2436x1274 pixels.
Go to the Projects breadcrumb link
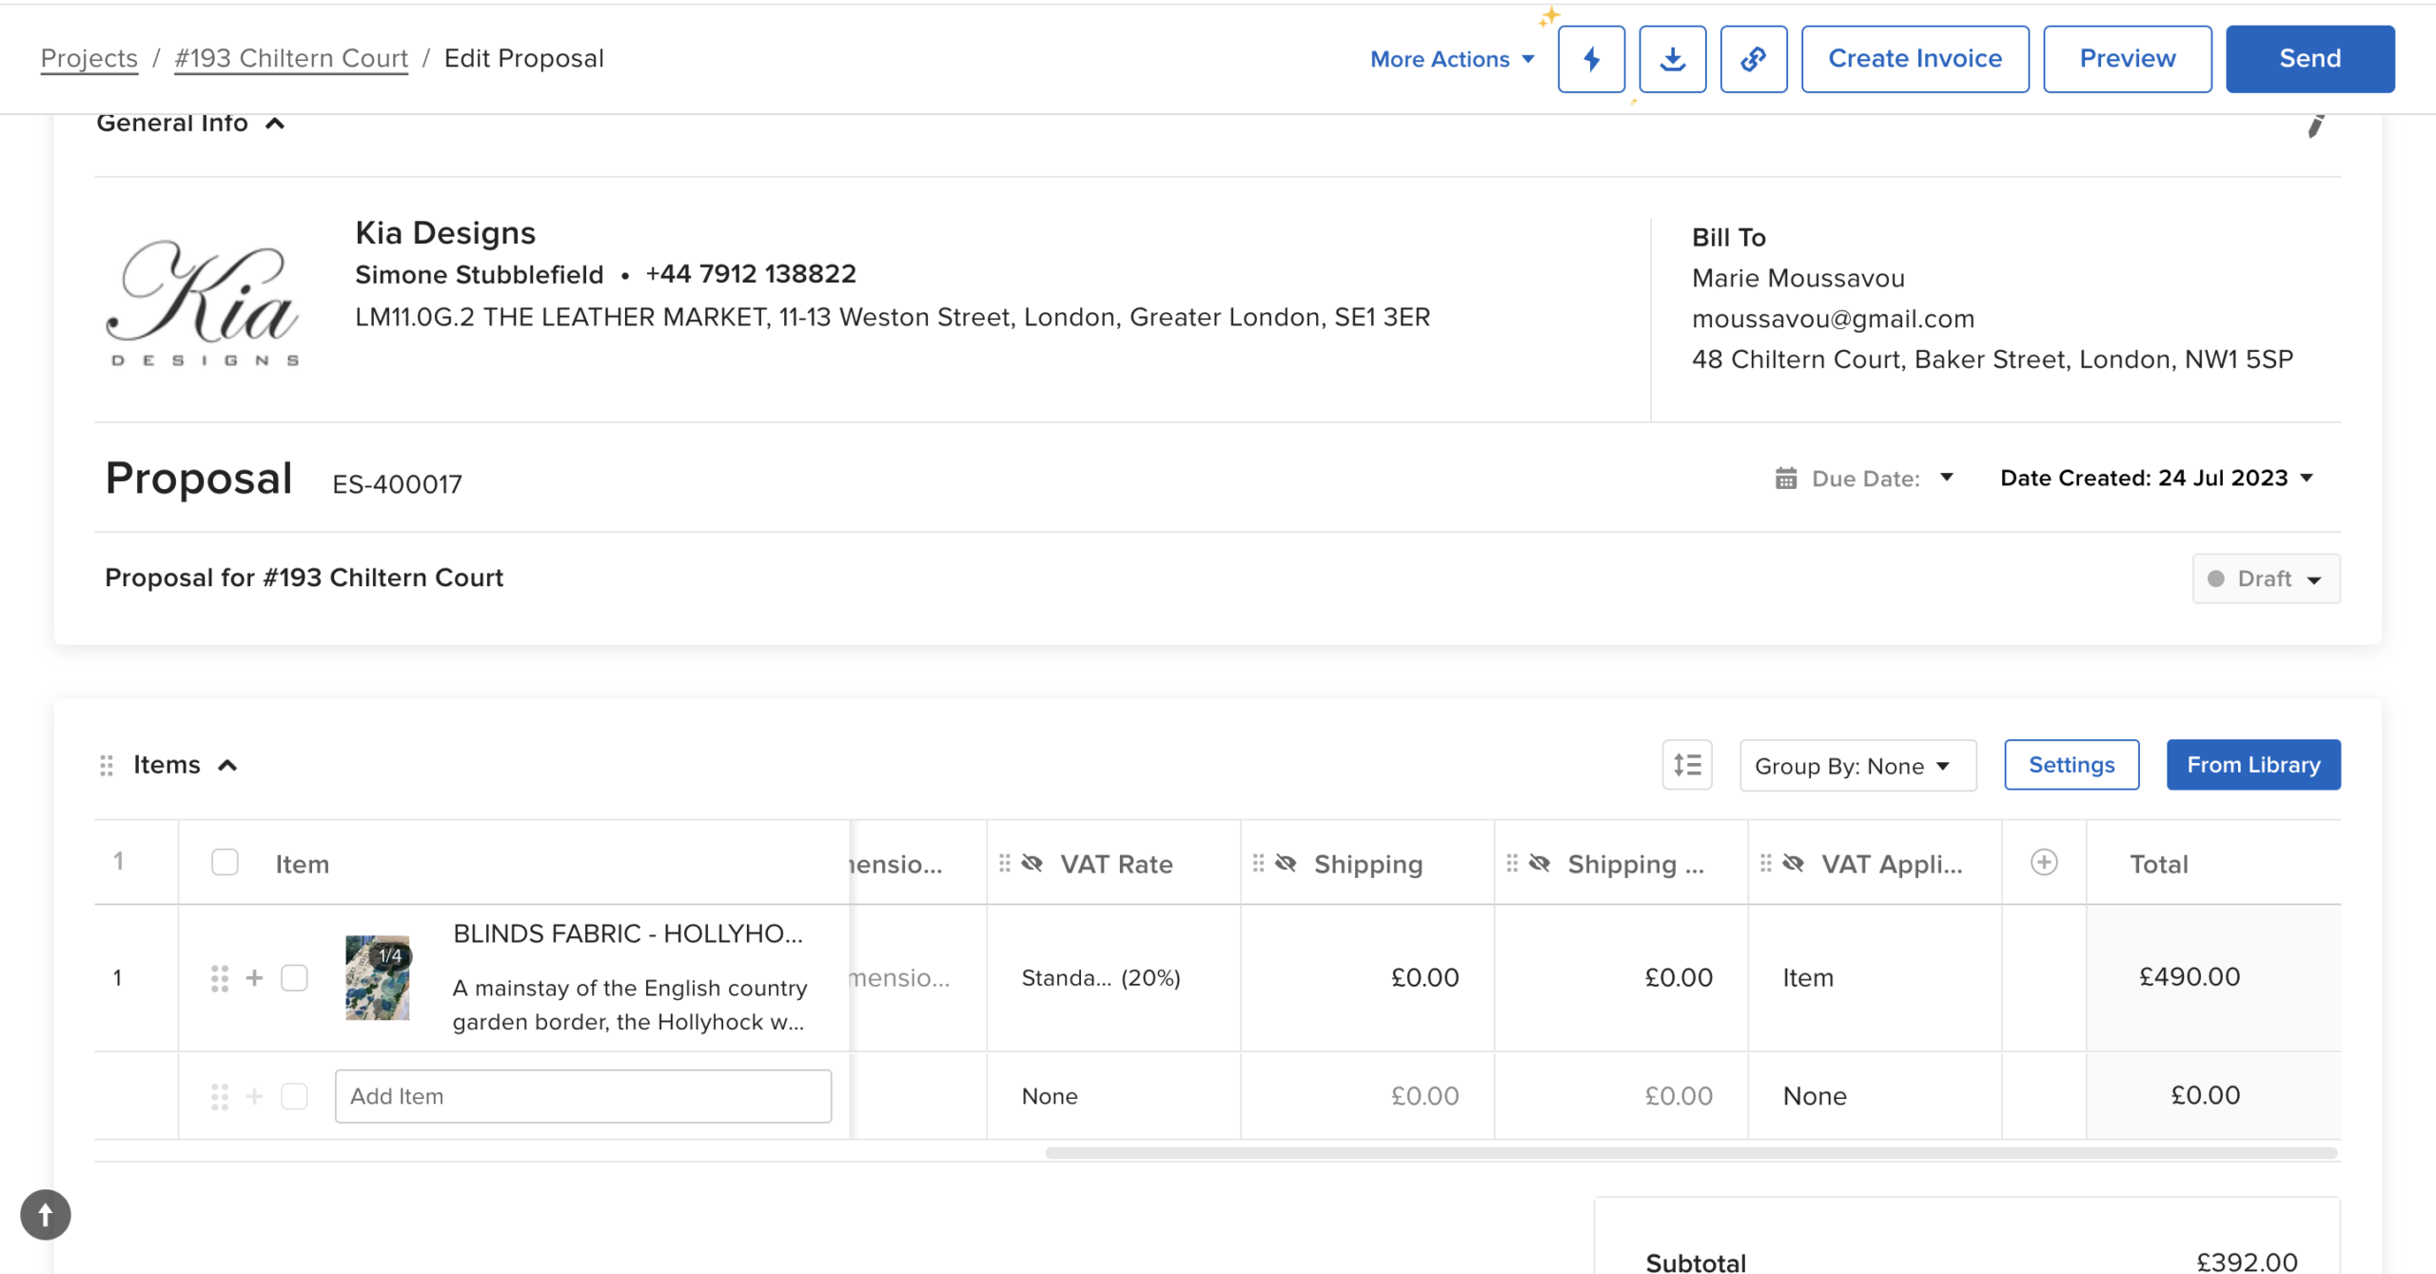(x=88, y=58)
